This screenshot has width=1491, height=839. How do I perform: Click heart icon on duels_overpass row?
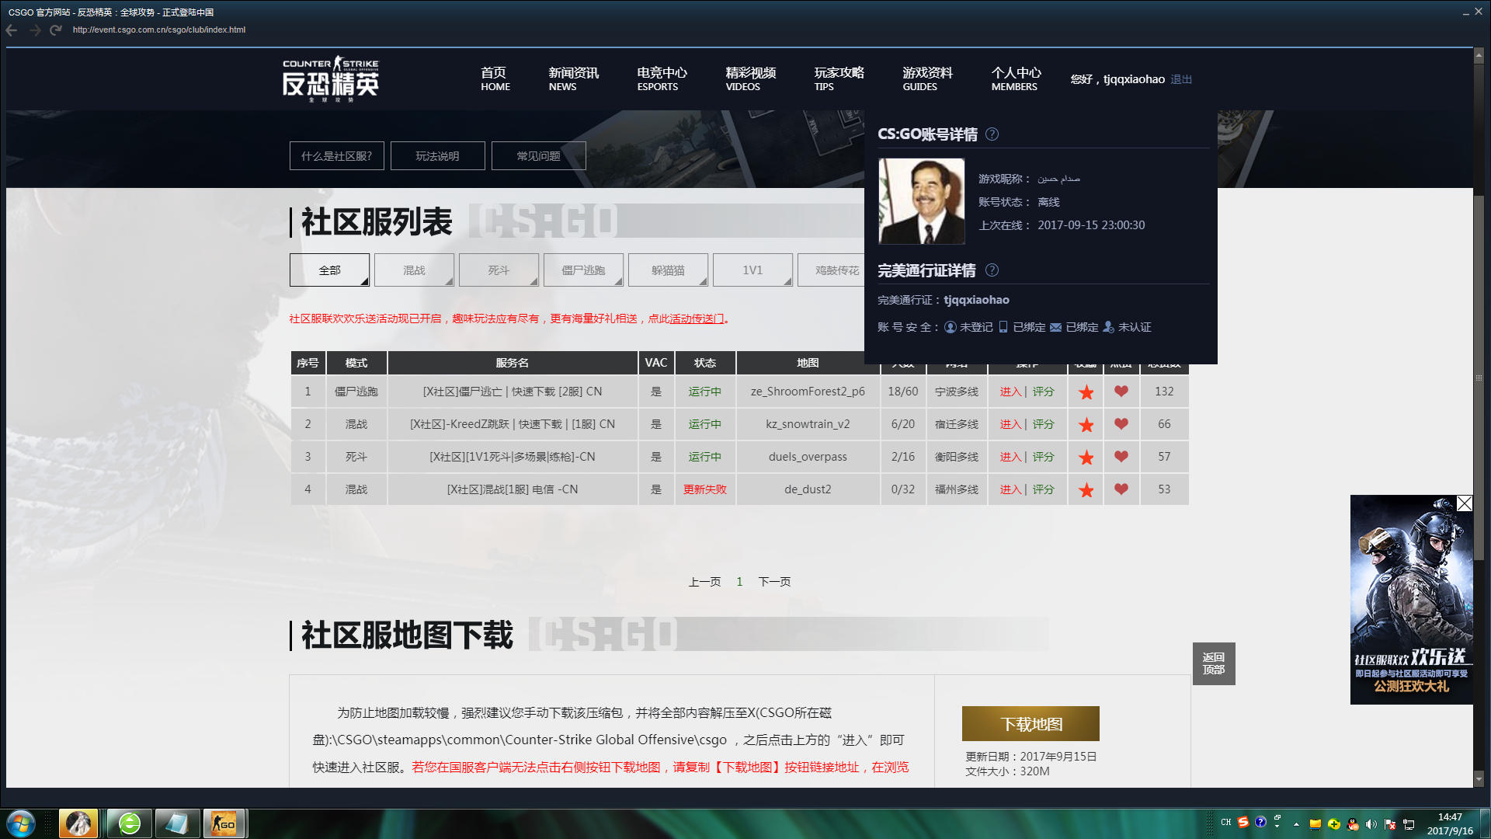coord(1121,457)
